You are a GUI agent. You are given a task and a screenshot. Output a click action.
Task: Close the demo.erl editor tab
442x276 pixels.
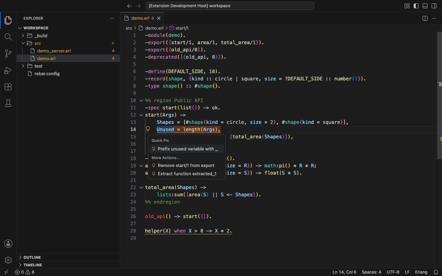[x=159, y=18]
